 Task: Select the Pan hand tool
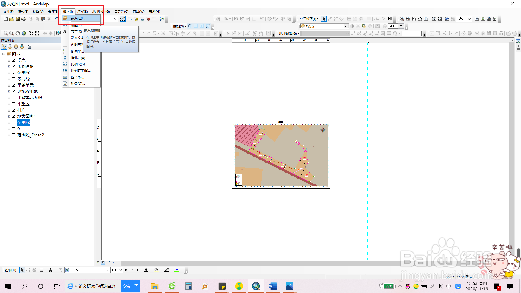pyautogui.click(x=18, y=33)
